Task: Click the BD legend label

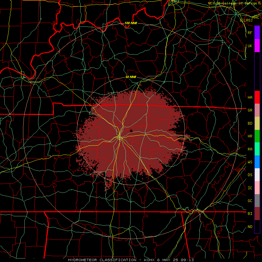Action: 250,123
